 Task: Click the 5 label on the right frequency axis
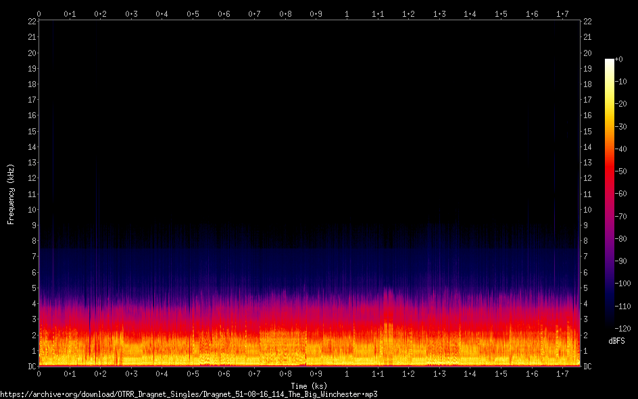point(586,288)
